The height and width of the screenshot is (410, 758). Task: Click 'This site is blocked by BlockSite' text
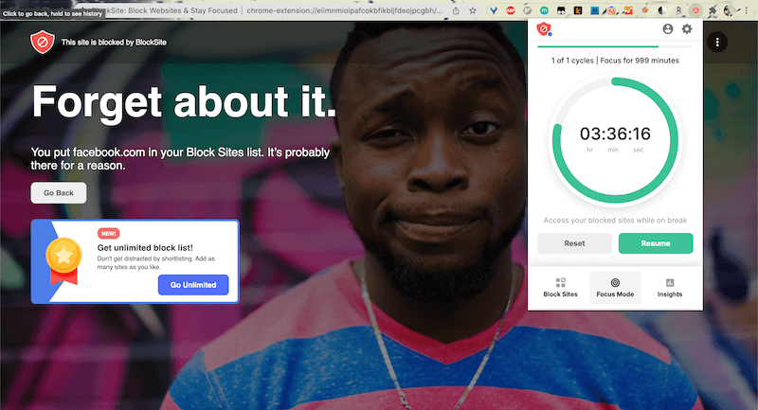(114, 43)
